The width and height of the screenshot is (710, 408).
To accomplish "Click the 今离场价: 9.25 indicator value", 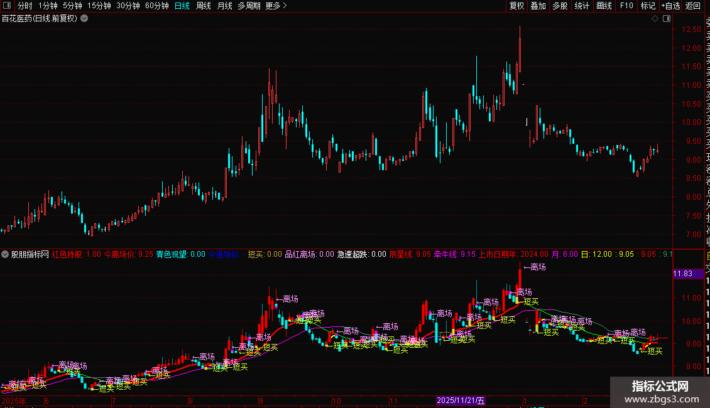I will (129, 254).
